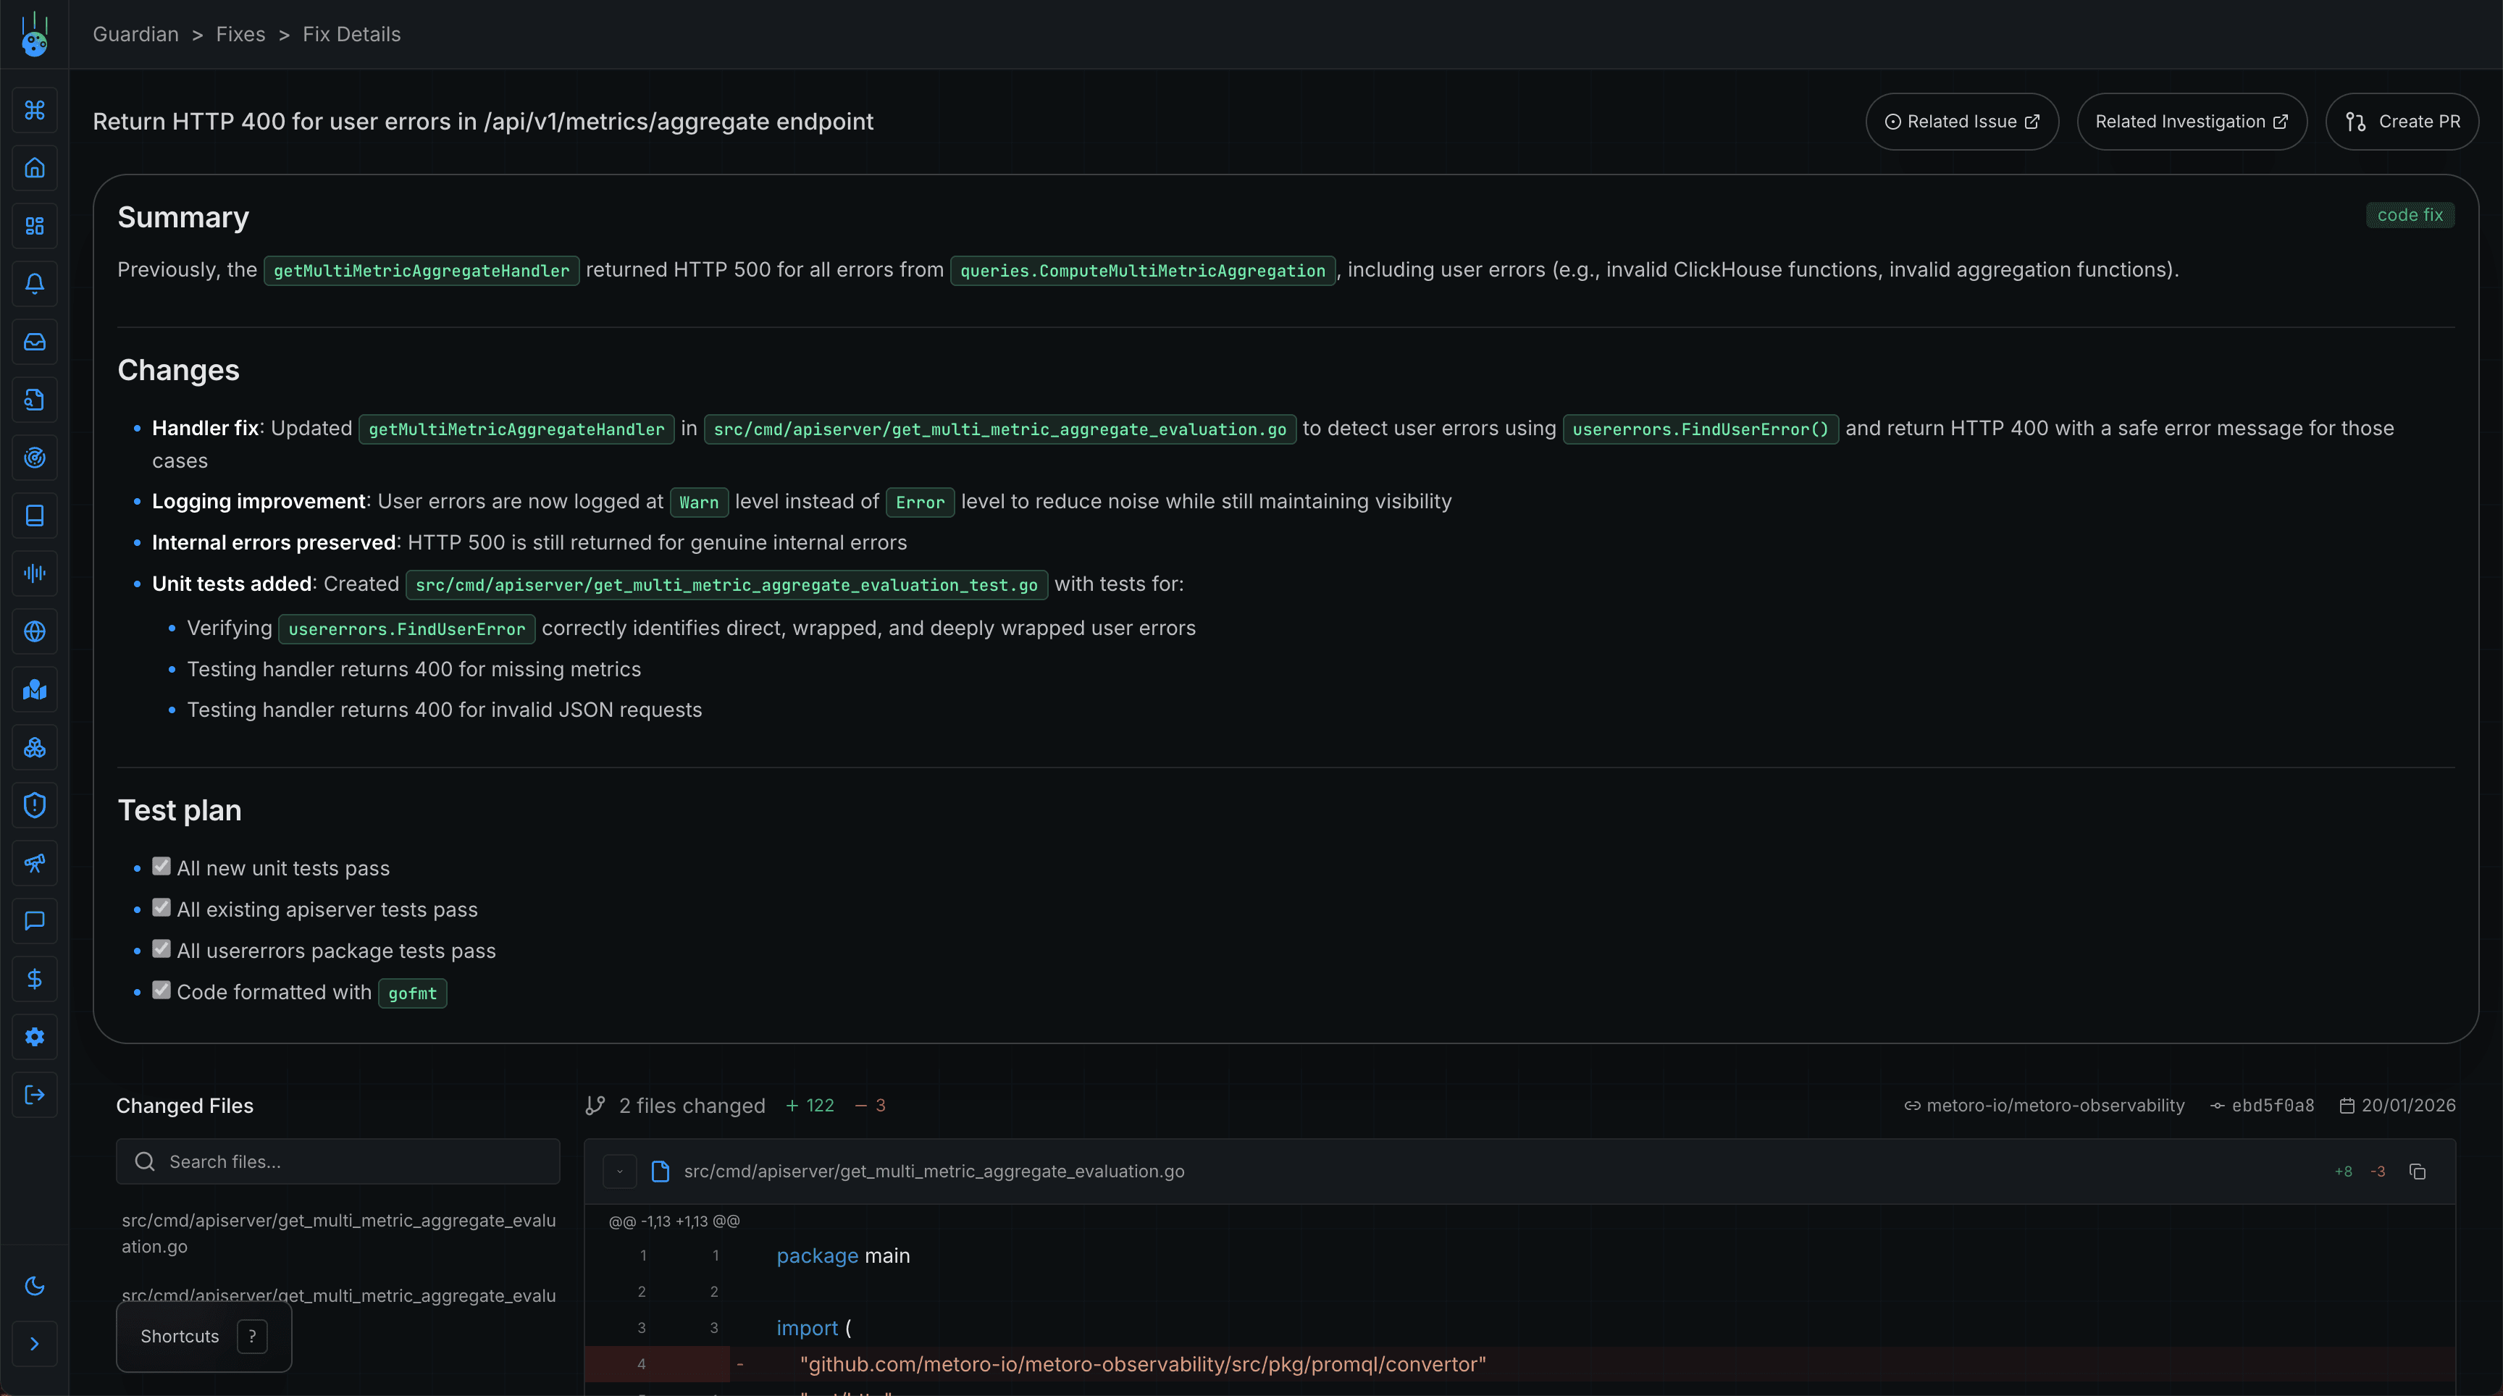This screenshot has height=1396, width=2503.
Task: Open the Kubernetes cubes icon
Action: click(35, 747)
